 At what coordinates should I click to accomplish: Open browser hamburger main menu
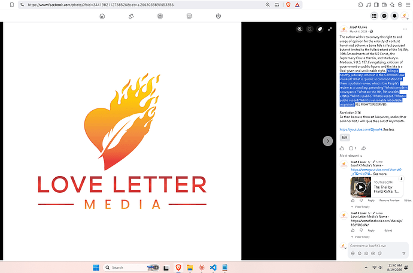click(x=408, y=5)
